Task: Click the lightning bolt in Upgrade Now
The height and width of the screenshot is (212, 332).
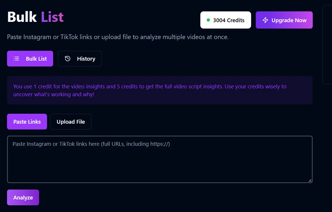Action: click(265, 20)
